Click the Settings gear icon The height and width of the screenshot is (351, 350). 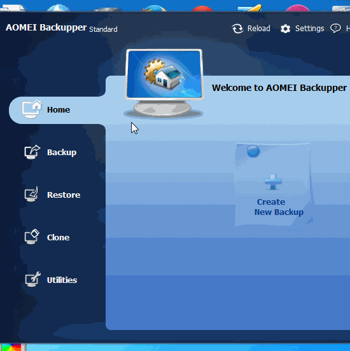pyautogui.click(x=285, y=29)
